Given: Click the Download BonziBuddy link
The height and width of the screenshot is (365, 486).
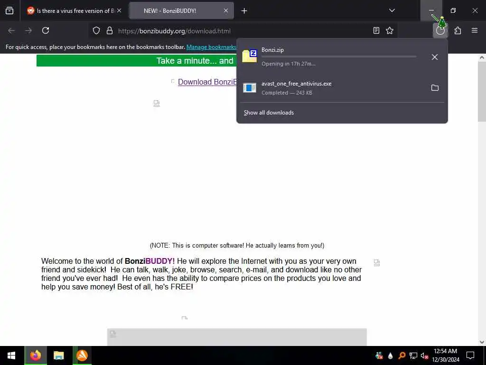Looking at the screenshot, I should click(207, 82).
